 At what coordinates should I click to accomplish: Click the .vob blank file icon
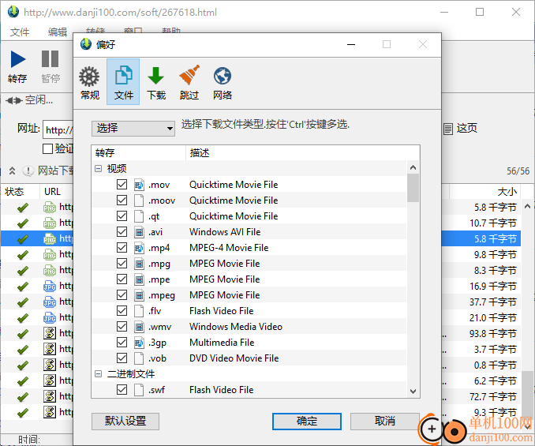click(139, 358)
